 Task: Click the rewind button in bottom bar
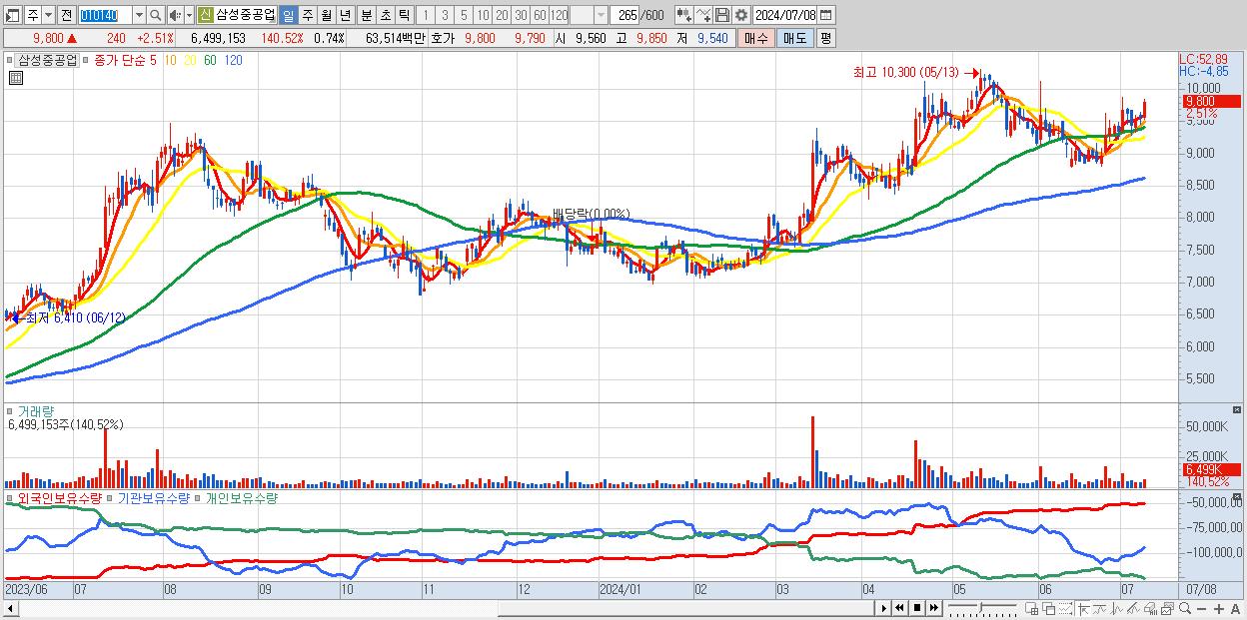point(899,608)
